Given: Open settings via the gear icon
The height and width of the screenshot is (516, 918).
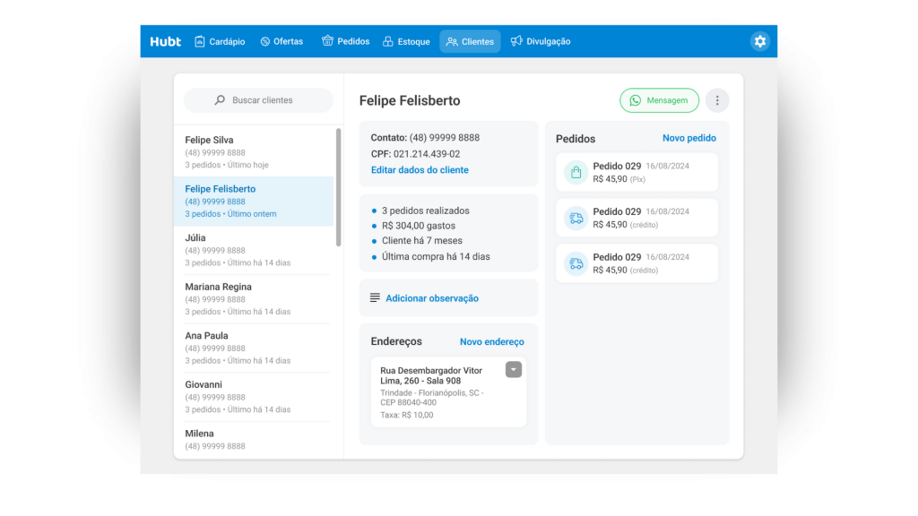Looking at the screenshot, I should [760, 41].
